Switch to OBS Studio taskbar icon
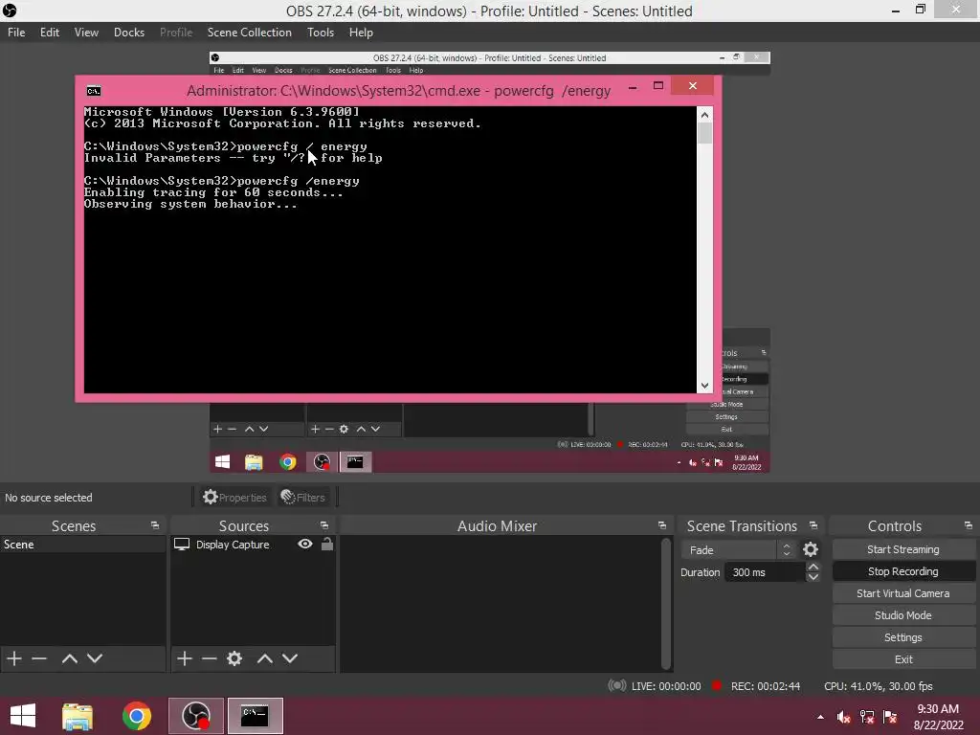 (195, 716)
